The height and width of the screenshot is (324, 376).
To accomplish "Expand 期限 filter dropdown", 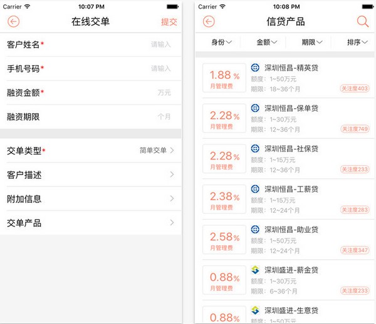I will click(311, 43).
